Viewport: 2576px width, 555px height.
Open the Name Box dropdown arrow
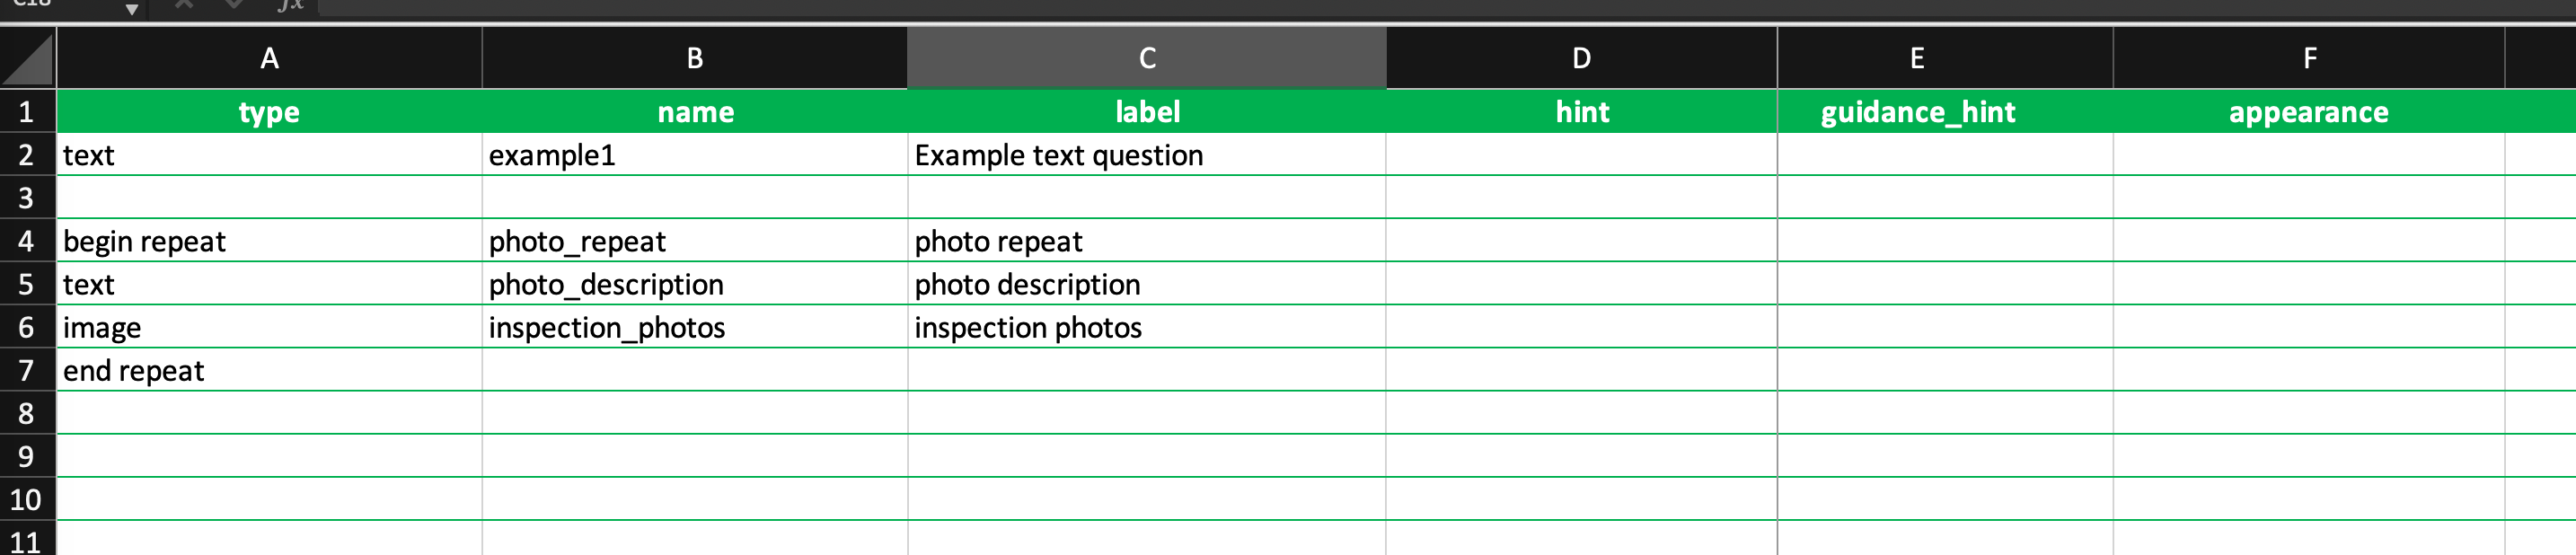[x=131, y=9]
